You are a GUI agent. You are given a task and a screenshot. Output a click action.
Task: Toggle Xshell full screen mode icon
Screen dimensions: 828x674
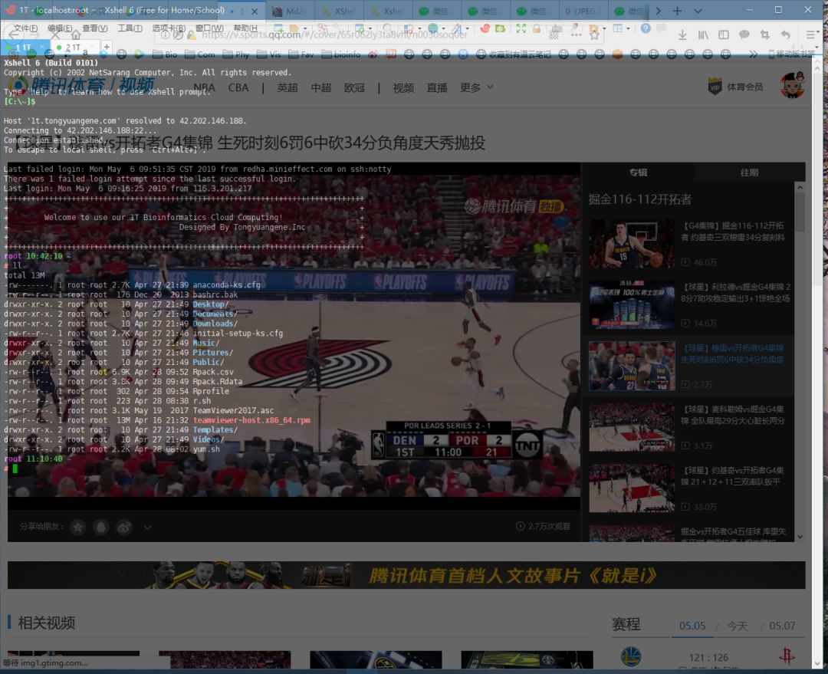click(521, 28)
